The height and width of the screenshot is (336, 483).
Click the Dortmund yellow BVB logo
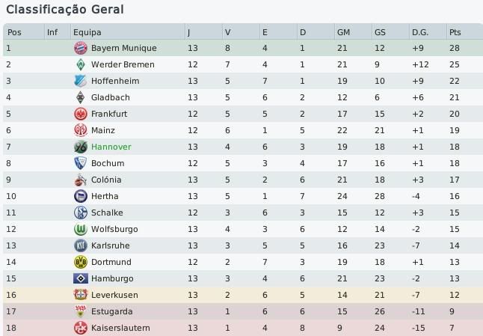pyautogui.click(x=80, y=262)
